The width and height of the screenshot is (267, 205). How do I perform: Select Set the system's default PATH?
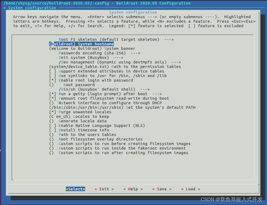(x=122, y=107)
